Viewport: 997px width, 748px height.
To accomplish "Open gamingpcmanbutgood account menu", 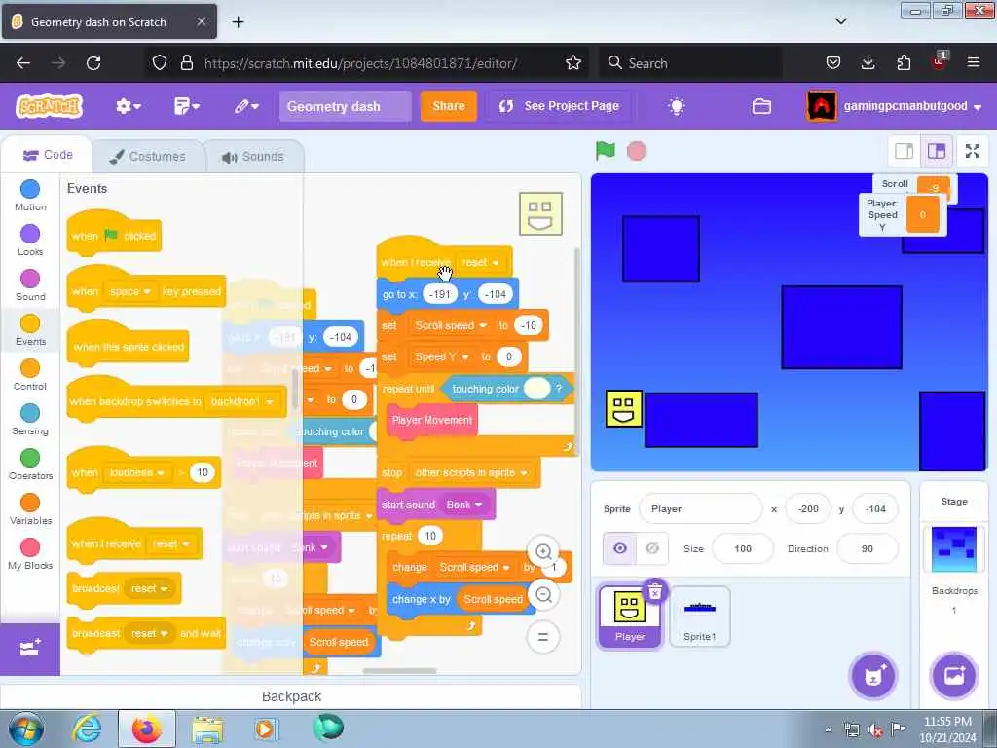I will click(894, 106).
